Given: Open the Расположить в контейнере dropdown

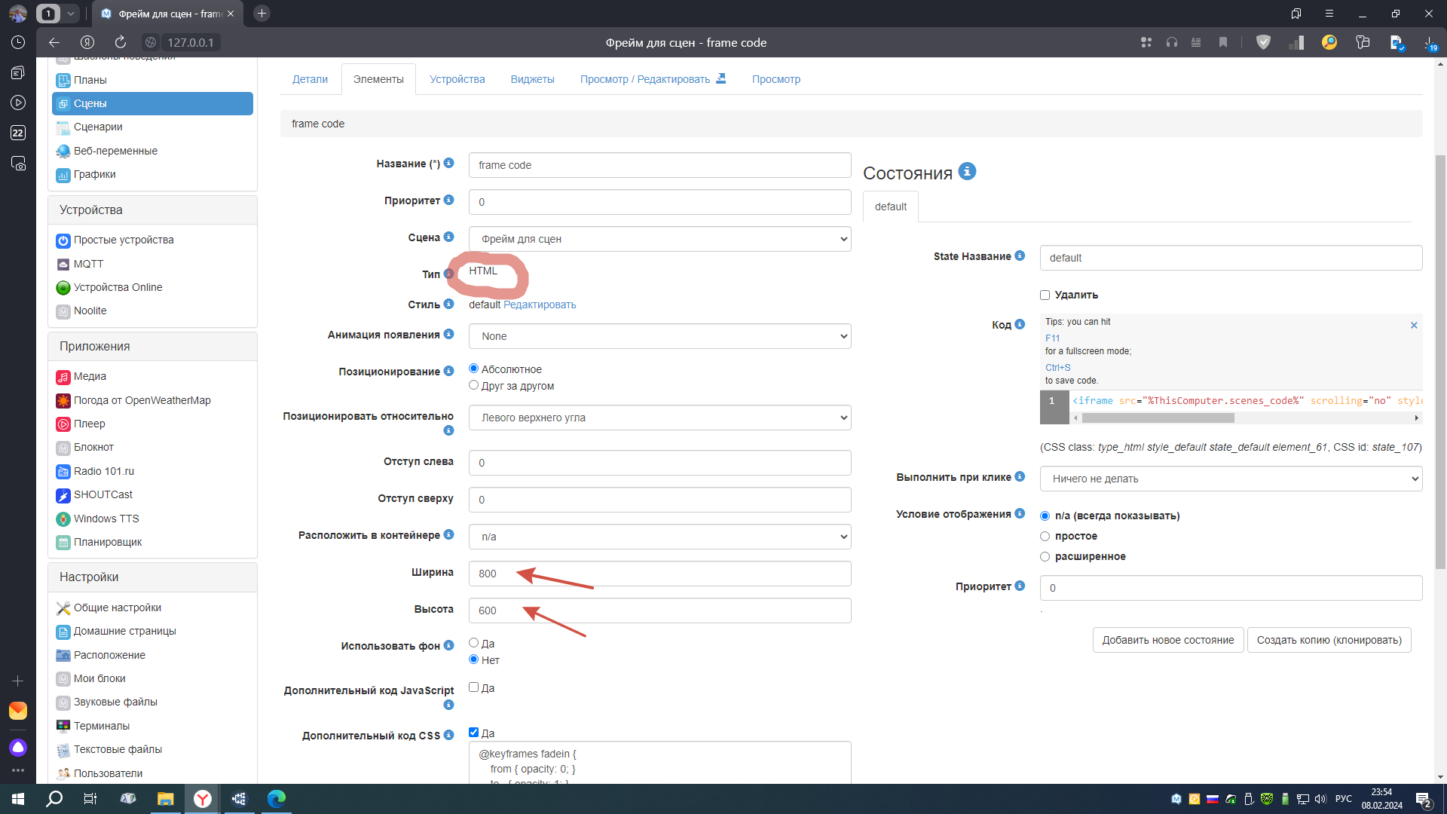Looking at the screenshot, I should 659,537.
